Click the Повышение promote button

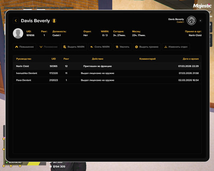coord(24,47)
